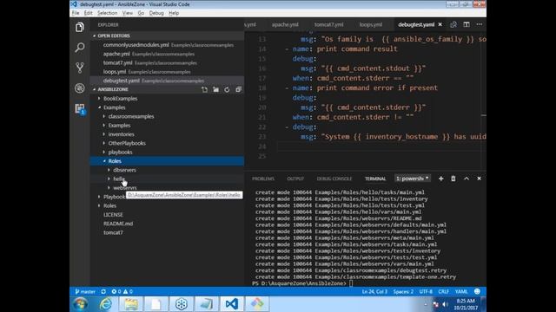The height and width of the screenshot is (312, 556).
Task: Open the View menu
Action: [128, 13]
